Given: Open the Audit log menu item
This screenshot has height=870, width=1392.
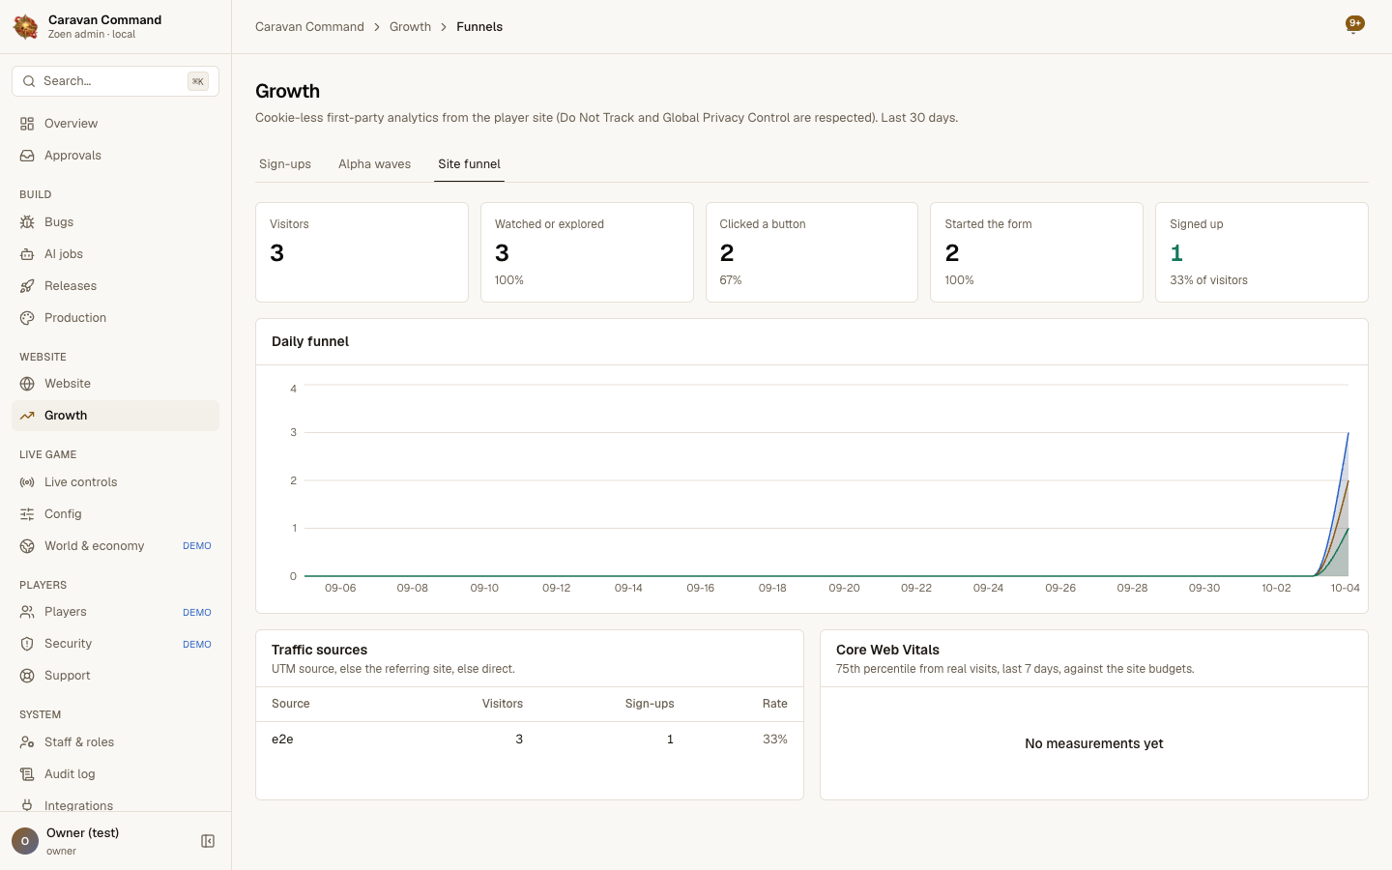Looking at the screenshot, I should tap(115, 774).
